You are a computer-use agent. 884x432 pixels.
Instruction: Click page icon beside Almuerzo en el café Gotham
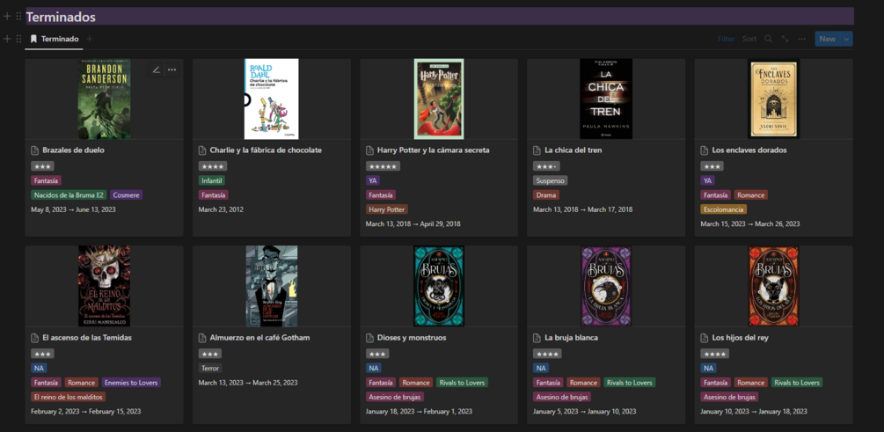pyautogui.click(x=202, y=338)
